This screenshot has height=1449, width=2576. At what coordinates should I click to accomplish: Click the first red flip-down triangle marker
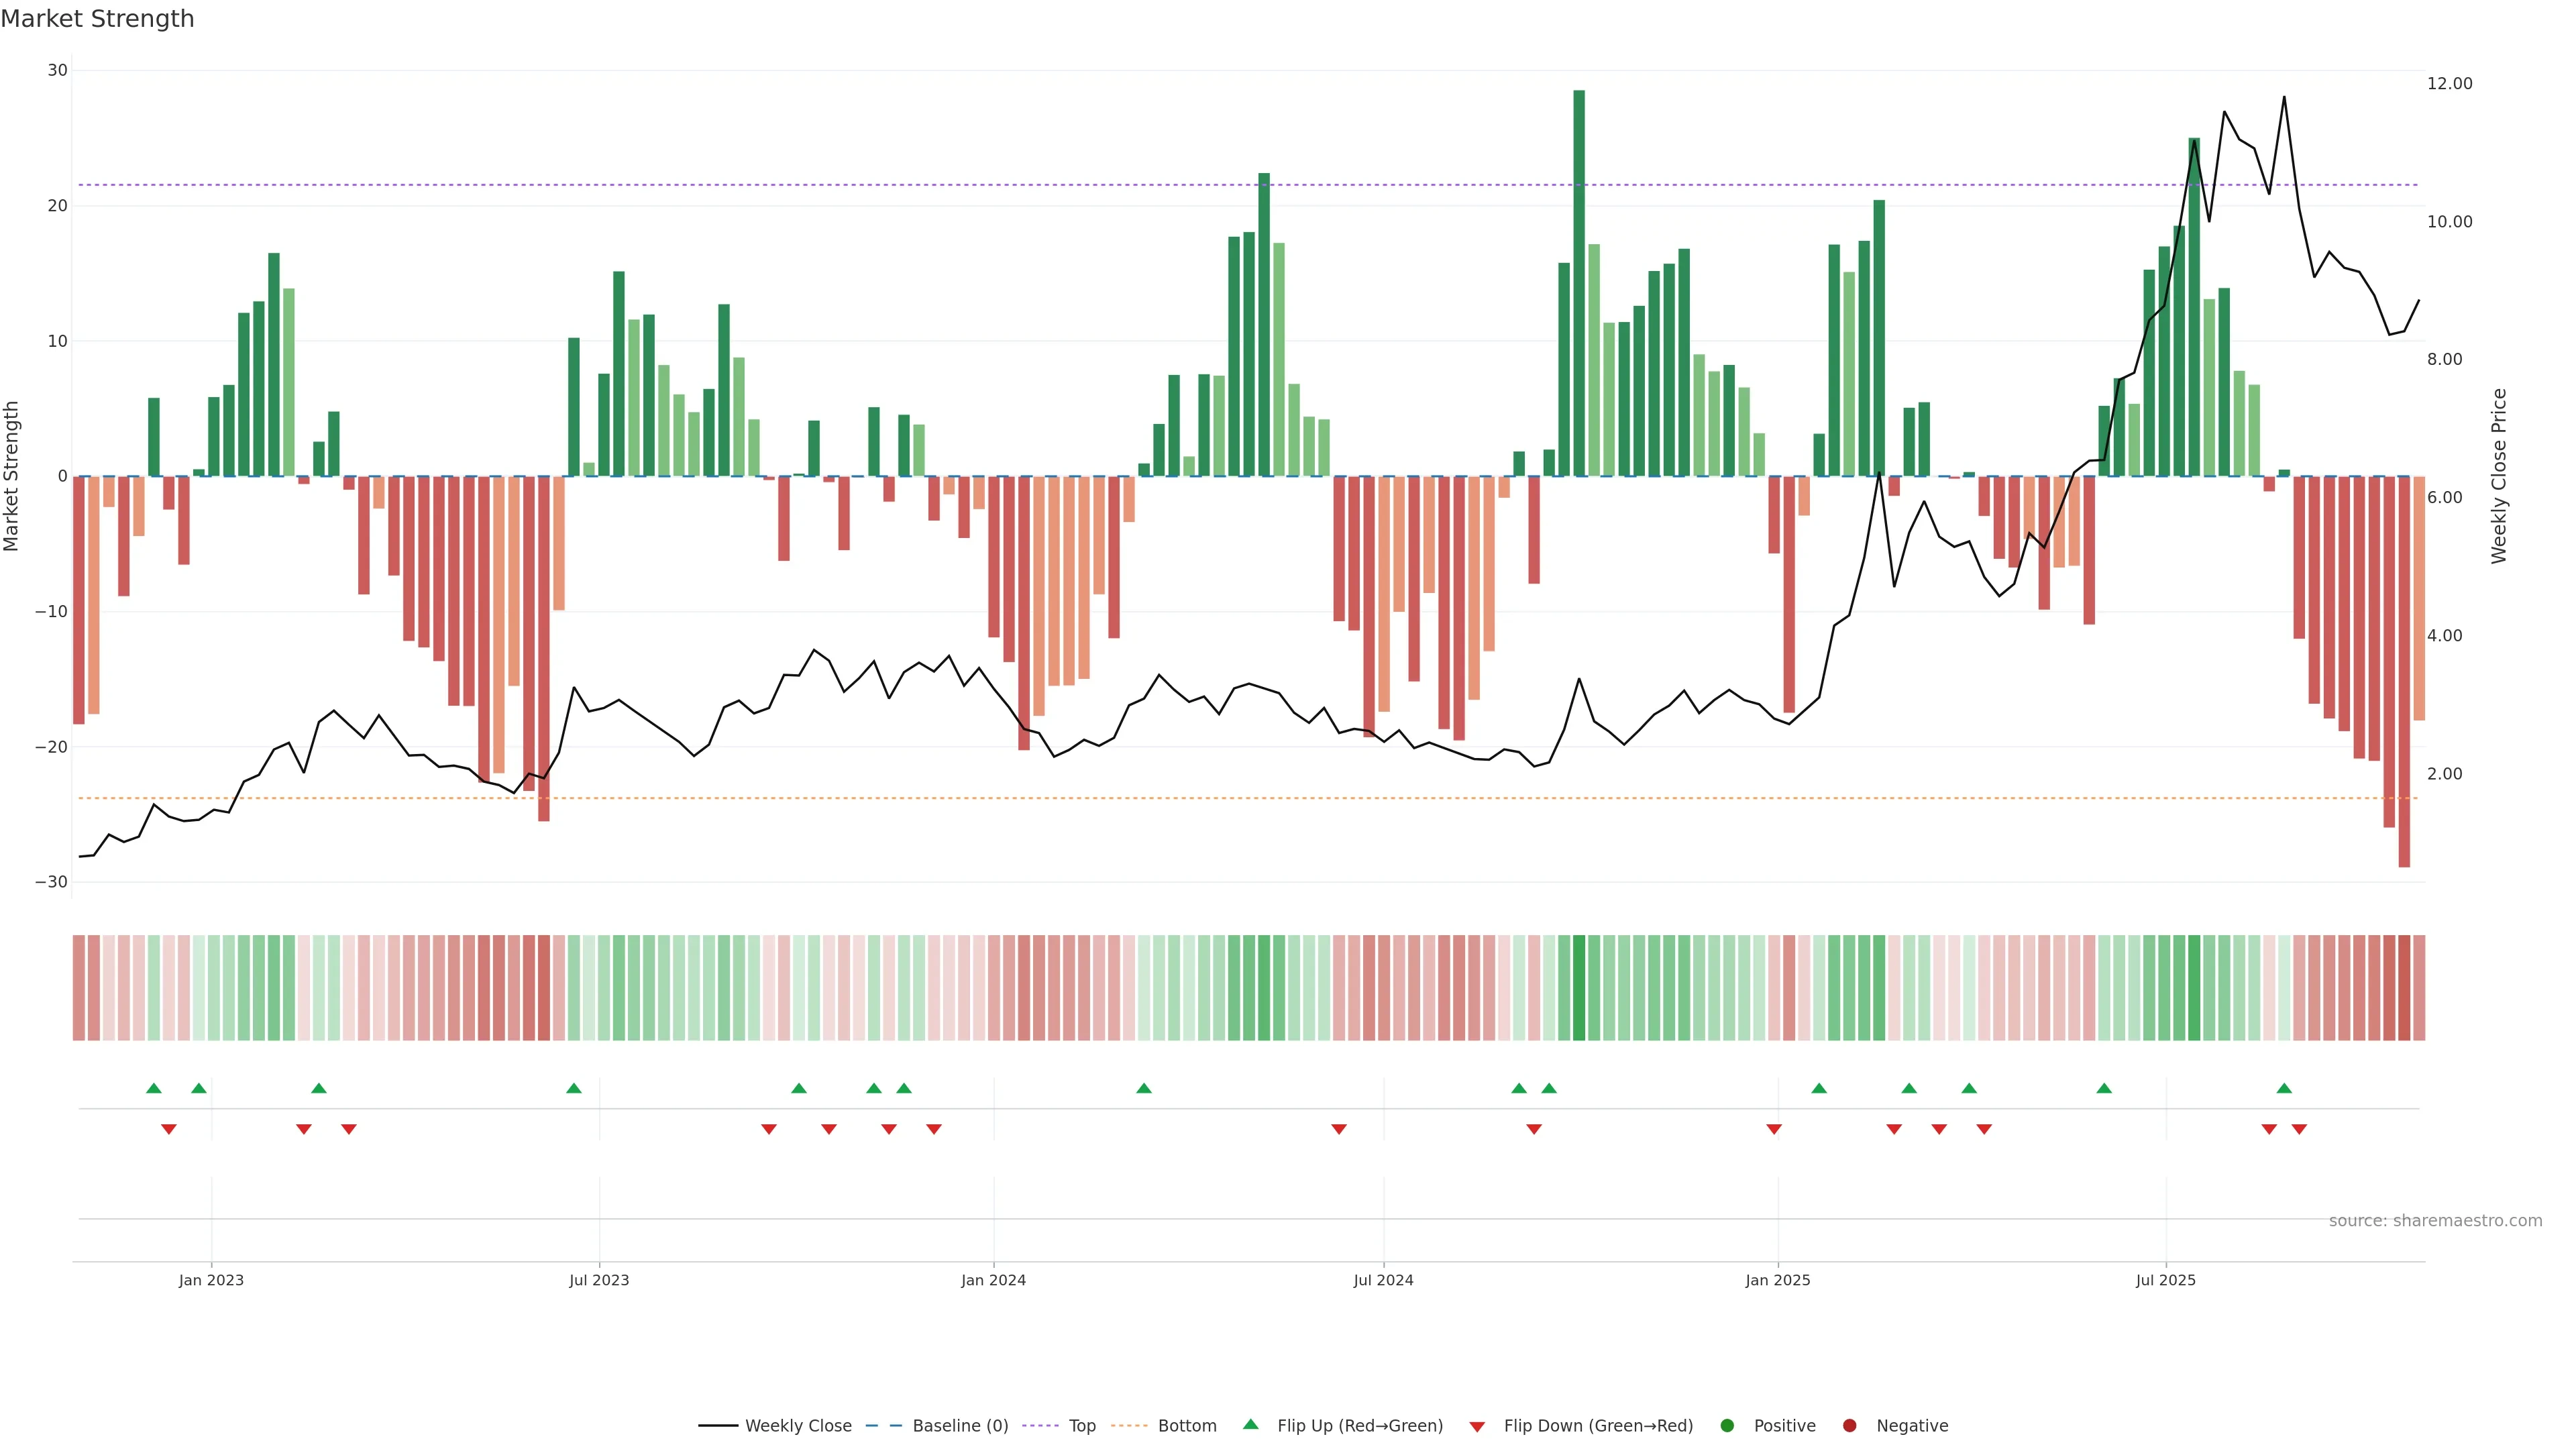pyautogui.click(x=169, y=1129)
